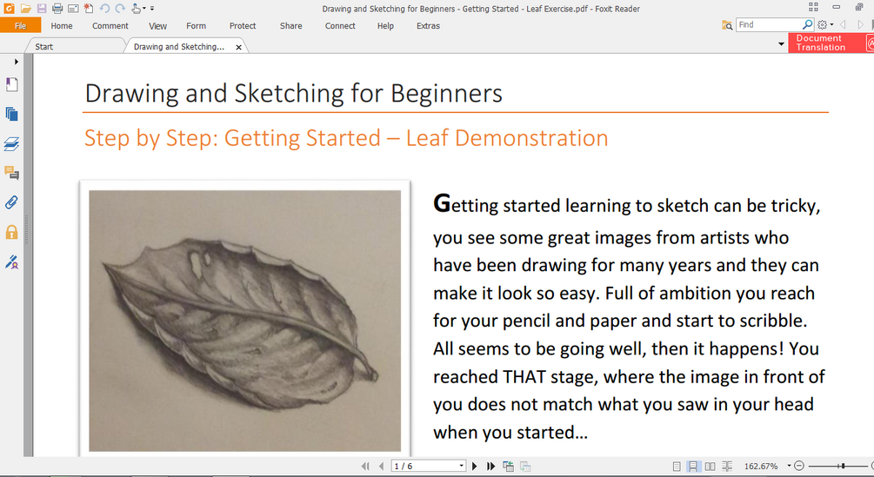
Task: Redo the last action
Action: click(120, 9)
